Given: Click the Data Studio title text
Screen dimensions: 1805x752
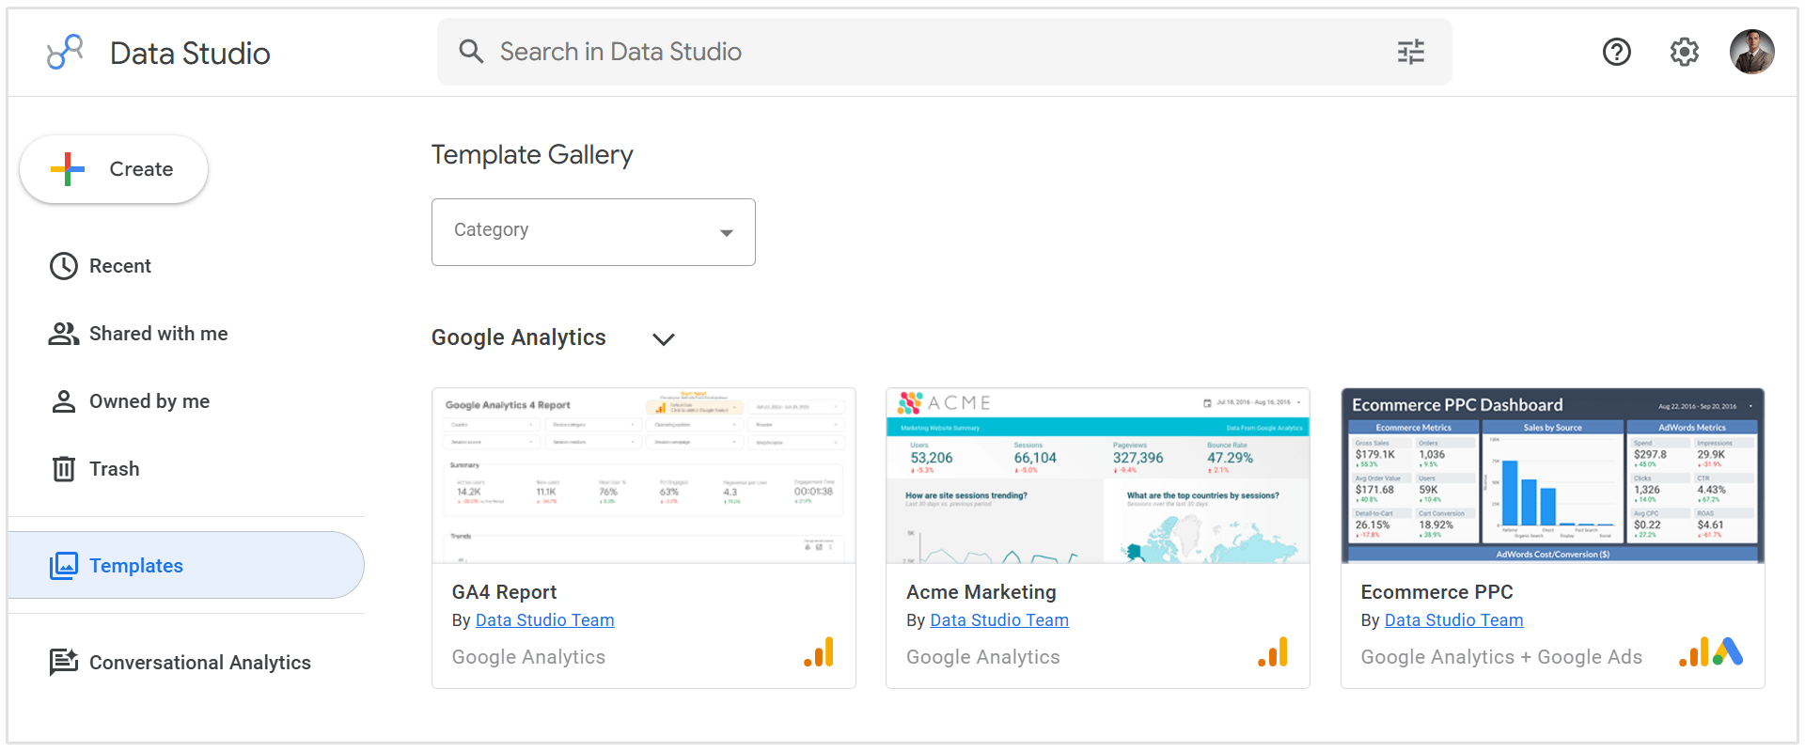Looking at the screenshot, I should (190, 54).
